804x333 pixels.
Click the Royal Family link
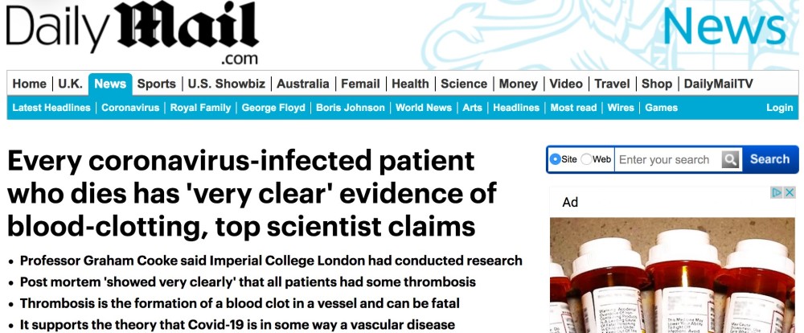coord(202,108)
